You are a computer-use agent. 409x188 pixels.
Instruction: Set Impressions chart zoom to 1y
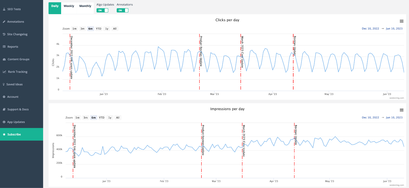coord(110,118)
